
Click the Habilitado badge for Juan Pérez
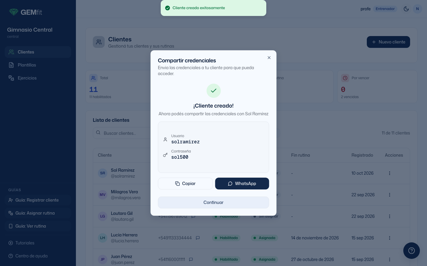pyautogui.click(x=226, y=259)
